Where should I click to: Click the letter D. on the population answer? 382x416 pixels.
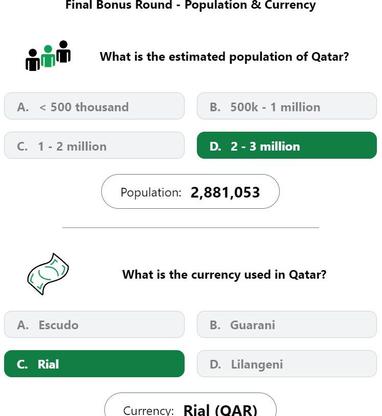click(x=215, y=146)
